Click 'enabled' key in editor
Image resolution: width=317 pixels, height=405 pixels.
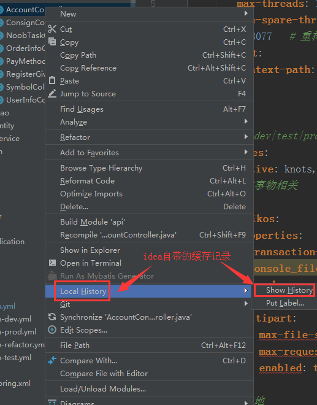pyautogui.click(x=281, y=368)
